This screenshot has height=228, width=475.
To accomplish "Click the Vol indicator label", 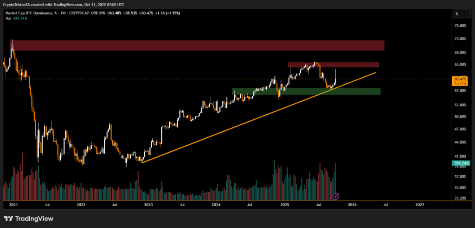I will [x=8, y=18].
